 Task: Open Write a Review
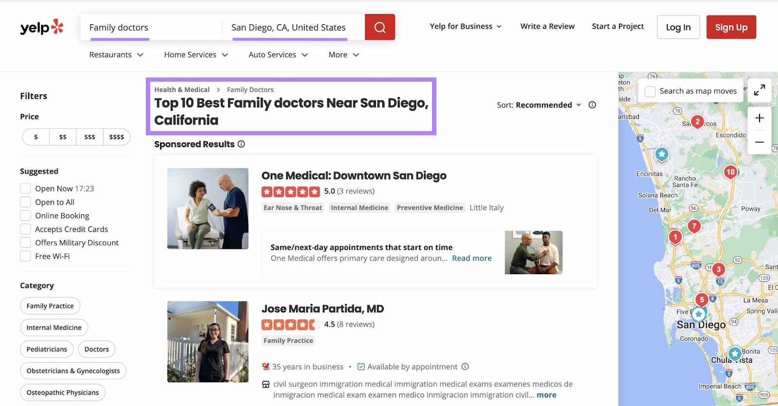[x=548, y=26]
